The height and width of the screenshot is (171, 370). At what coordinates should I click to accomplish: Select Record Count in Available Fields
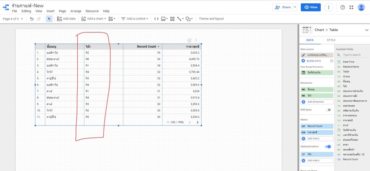pyautogui.click(x=350, y=159)
